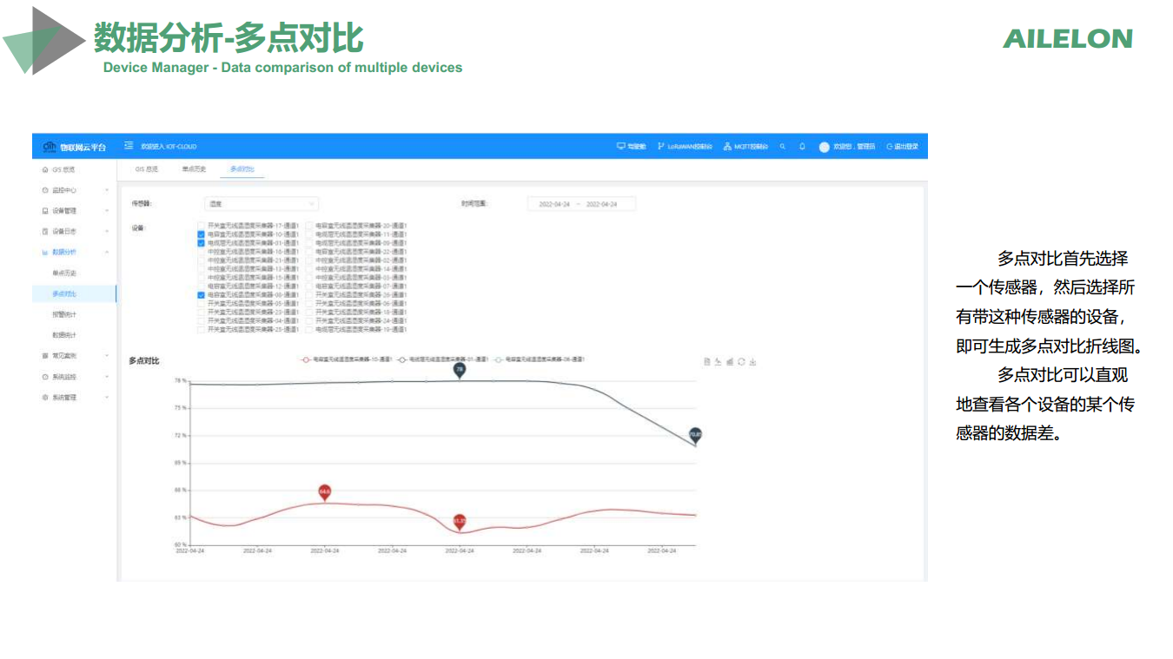This screenshot has height=659, width=1173.
Task: Switch chart to line type icon
Action: (719, 361)
